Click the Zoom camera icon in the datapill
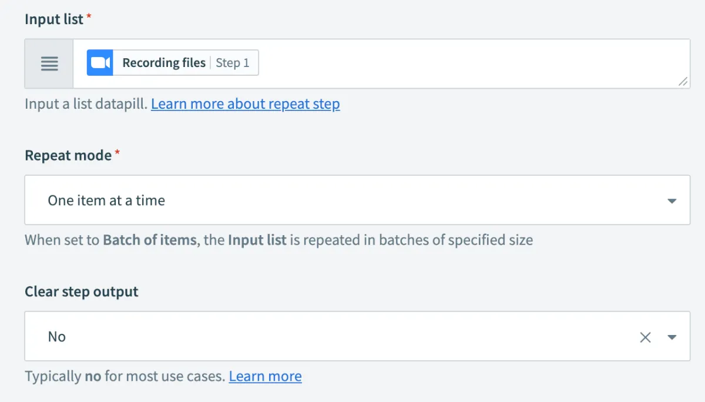The width and height of the screenshot is (705, 402). point(100,63)
